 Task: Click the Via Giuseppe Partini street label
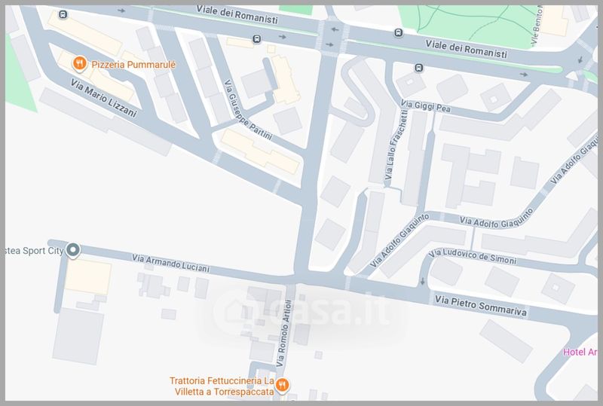point(248,110)
